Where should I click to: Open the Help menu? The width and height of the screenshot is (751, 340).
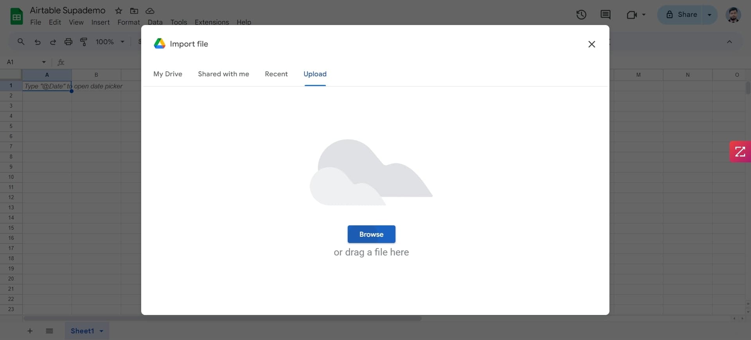pos(244,22)
